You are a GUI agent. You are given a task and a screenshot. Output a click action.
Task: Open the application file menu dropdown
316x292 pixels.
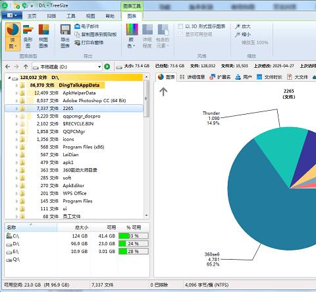click(x=12, y=16)
